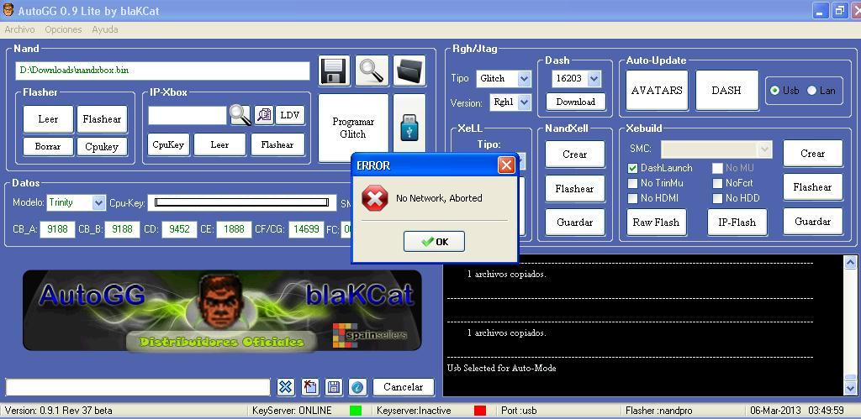Image resolution: width=861 pixels, height=419 pixels.
Task: Expand the Modelo Trinity dropdown
Action: [98, 202]
